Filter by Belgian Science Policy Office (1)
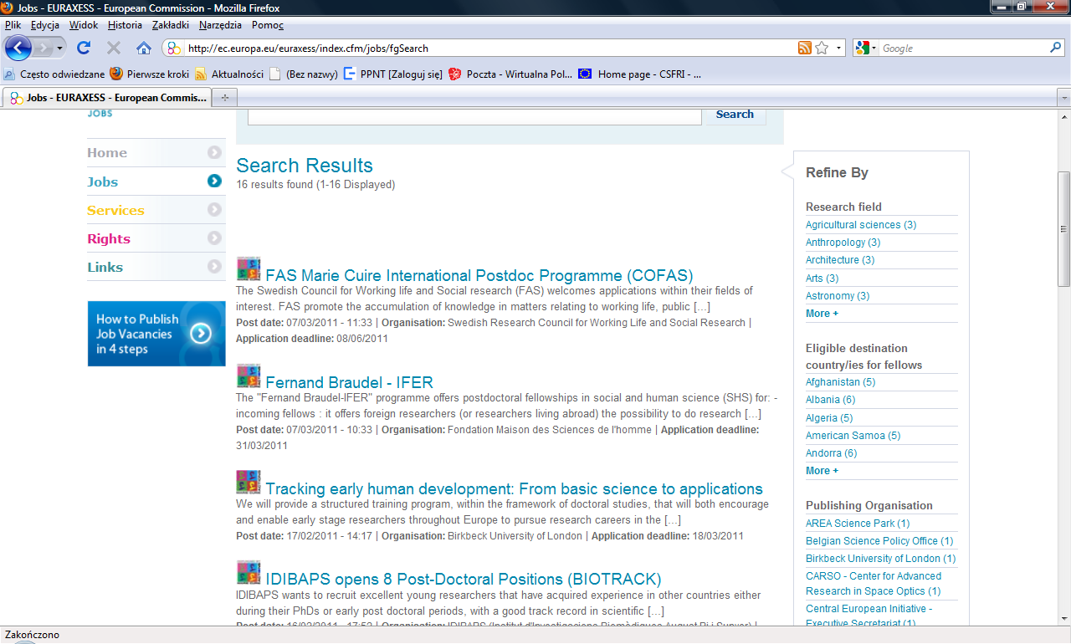This screenshot has width=1071, height=644. coord(879,541)
